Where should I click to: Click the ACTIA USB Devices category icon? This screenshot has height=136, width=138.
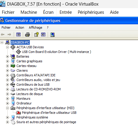point(13,47)
